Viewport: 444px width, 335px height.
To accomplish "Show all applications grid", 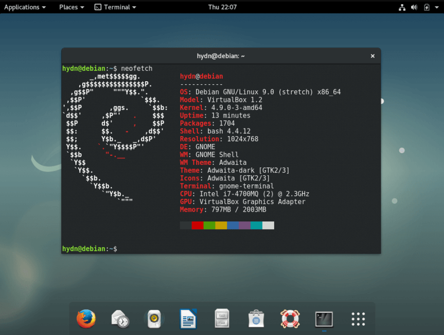I will [x=358, y=319].
